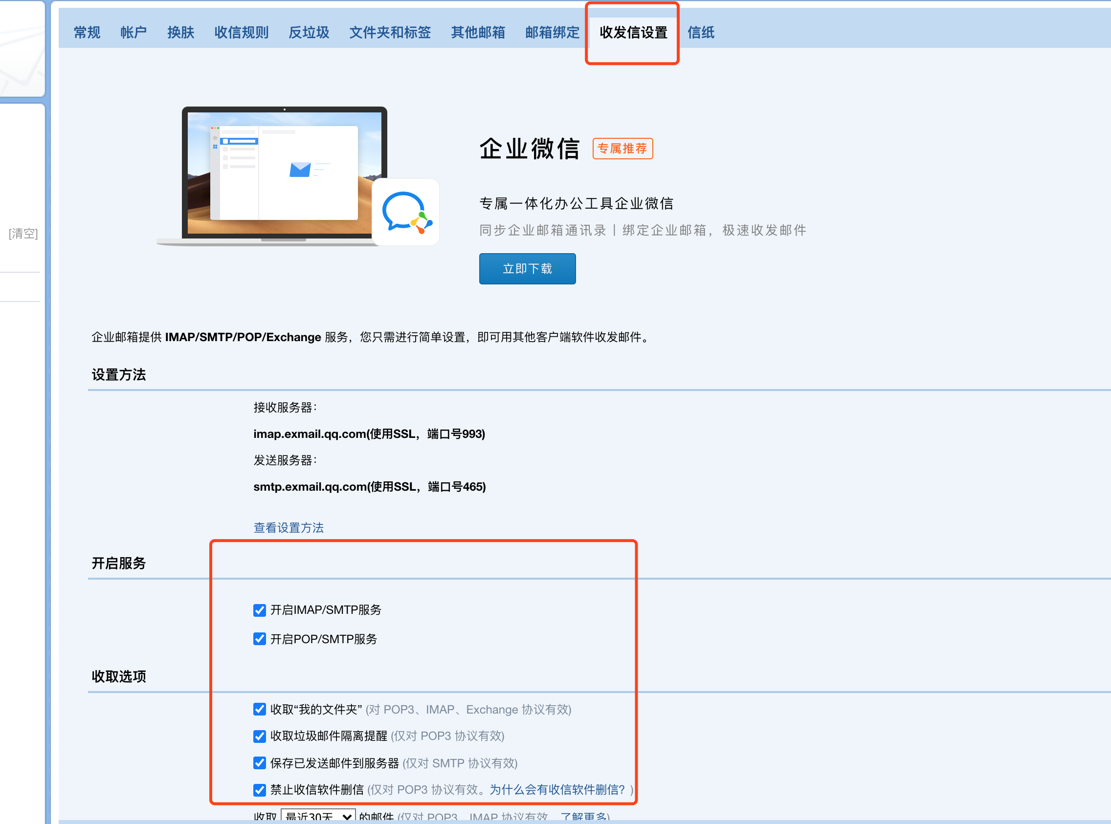Image resolution: width=1111 pixels, height=824 pixels.
Task: Toggle 禁止收信软件删信 checkbox
Action: point(260,790)
